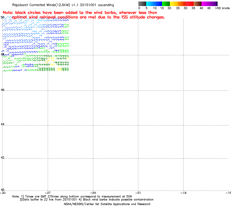Click the cyan-blue 5-15 knots color segment
231x209 pixels.
[x=154, y=4]
